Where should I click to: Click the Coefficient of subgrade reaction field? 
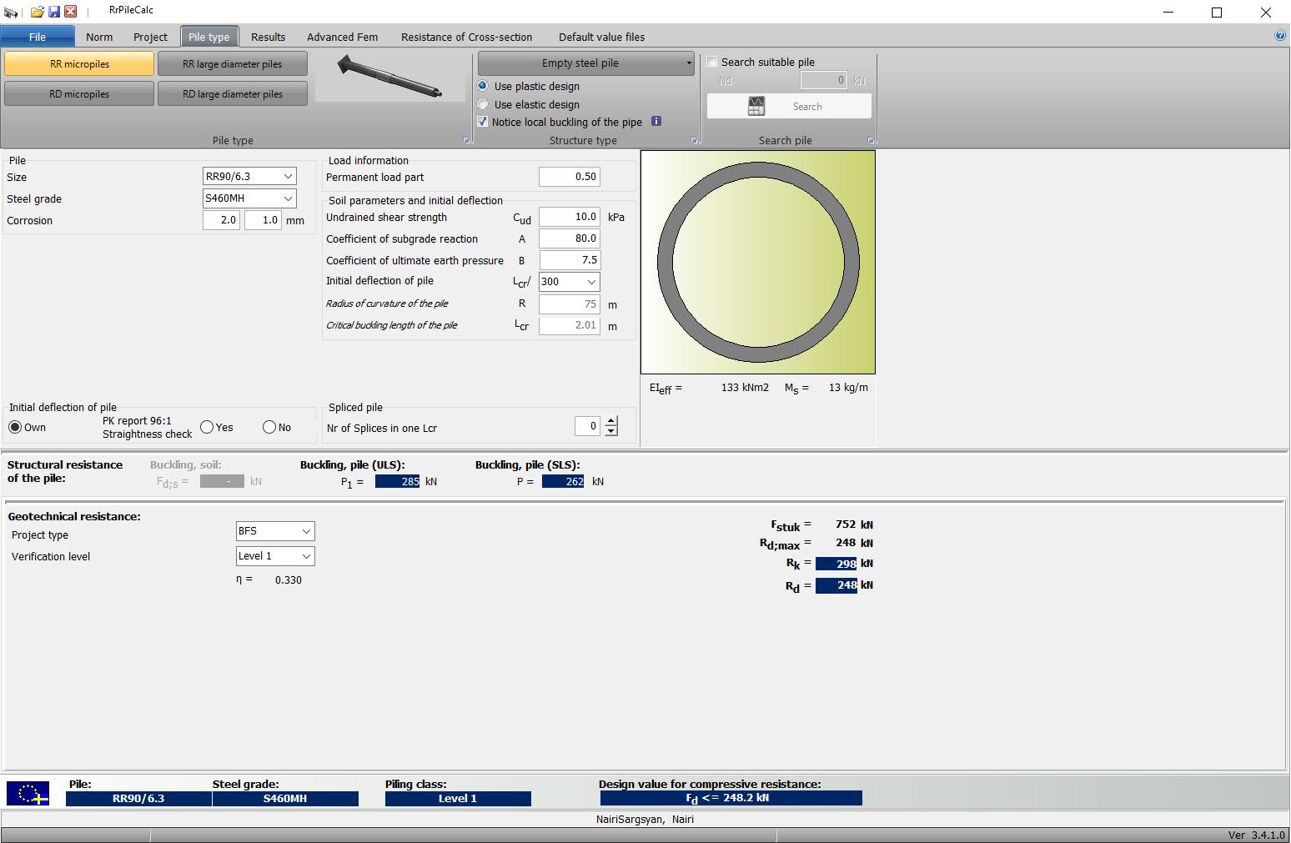point(570,238)
